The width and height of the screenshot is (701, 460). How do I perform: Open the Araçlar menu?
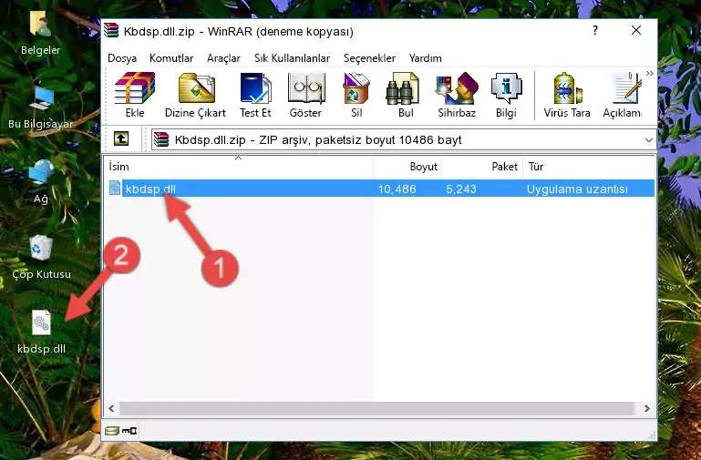223,58
